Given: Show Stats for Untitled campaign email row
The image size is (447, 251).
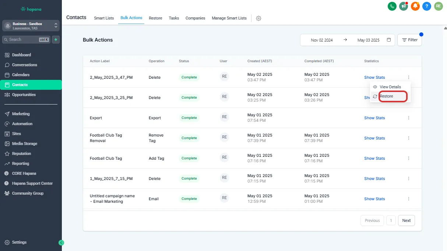Looking at the screenshot, I should click(x=374, y=199).
